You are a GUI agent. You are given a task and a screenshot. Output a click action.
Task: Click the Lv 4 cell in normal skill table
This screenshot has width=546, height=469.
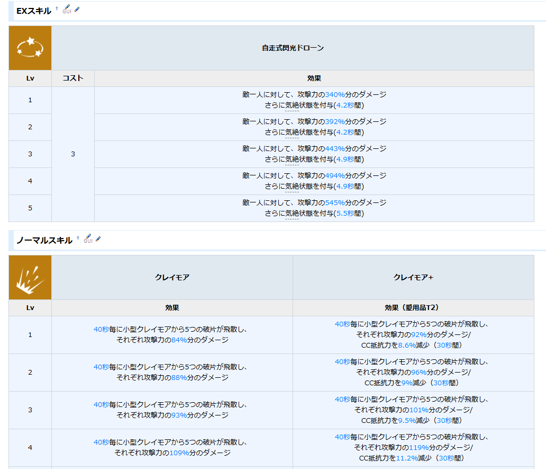[30, 448]
